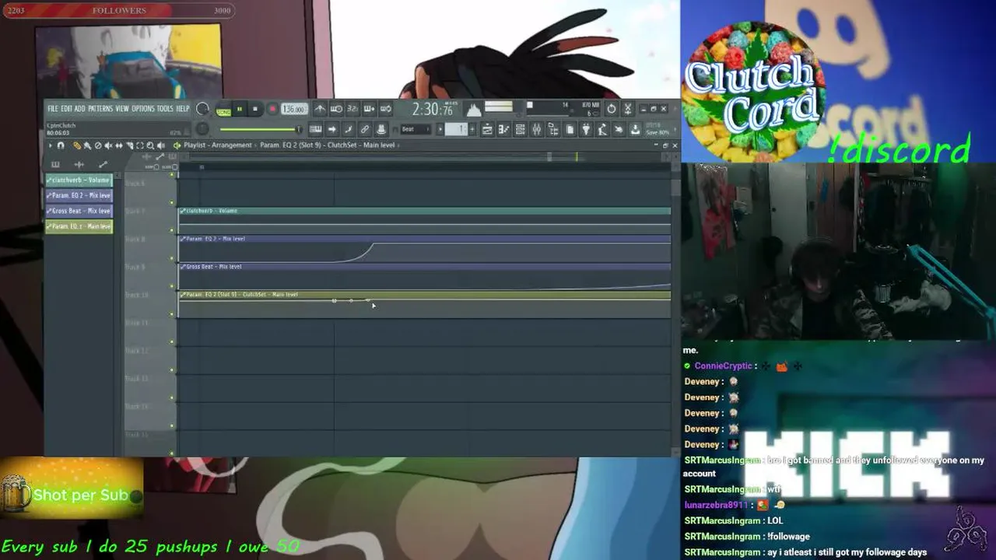Show pattern clips filter icon in picker
Viewport: 996px width, 560px height.
tap(55, 164)
